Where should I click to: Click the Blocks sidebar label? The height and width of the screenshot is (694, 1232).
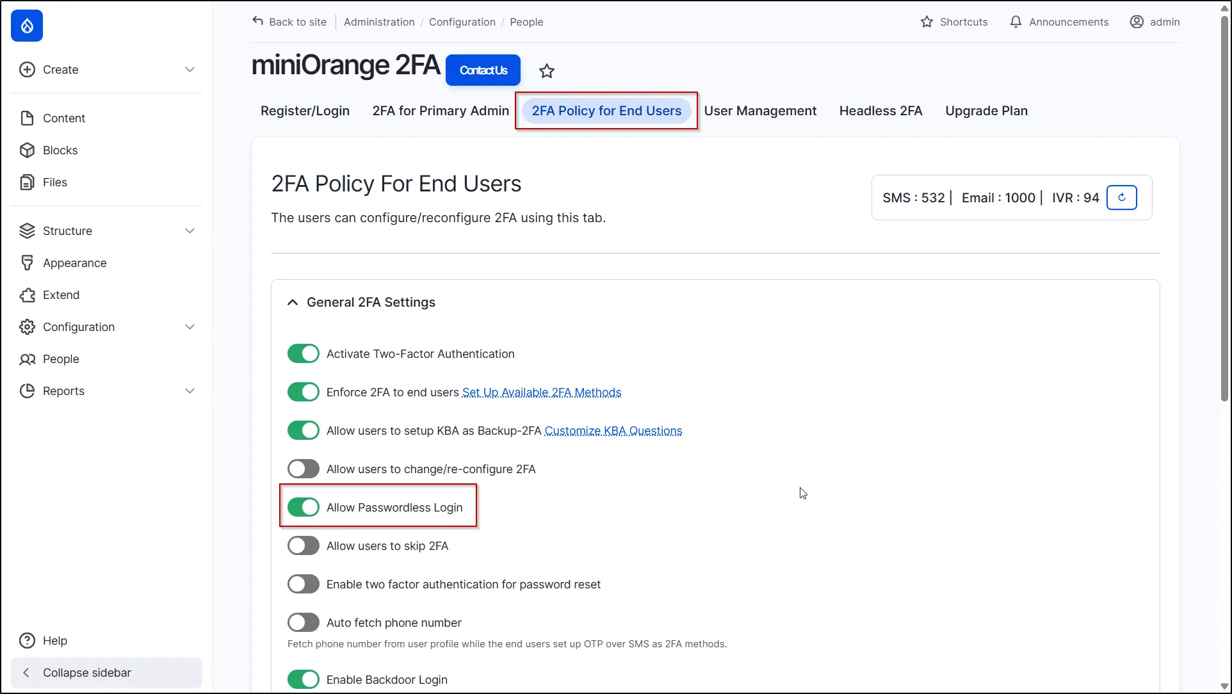coord(60,150)
